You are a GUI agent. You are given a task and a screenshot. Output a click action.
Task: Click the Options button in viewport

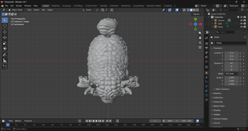[197, 14]
